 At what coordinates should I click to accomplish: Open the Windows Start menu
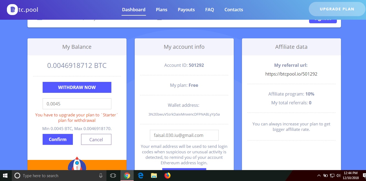(x=5, y=176)
